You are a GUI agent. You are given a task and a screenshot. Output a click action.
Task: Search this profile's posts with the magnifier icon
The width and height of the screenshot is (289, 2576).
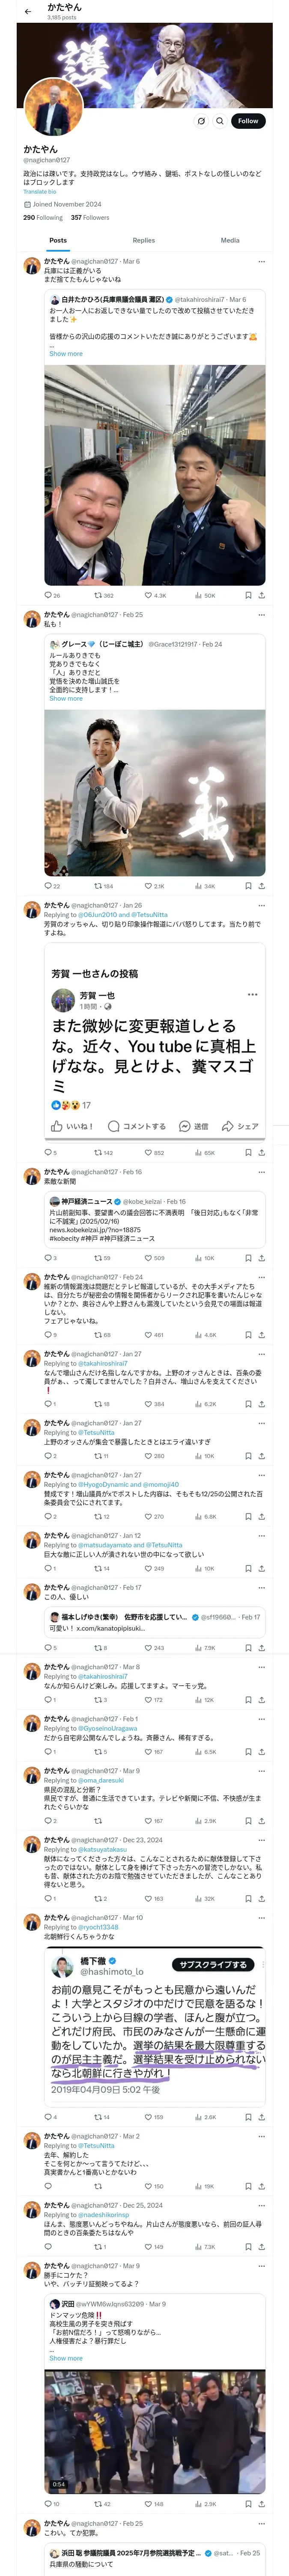point(219,121)
